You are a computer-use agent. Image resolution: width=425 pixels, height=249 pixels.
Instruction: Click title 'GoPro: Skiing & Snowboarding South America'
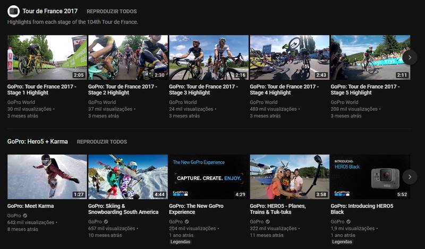point(123,209)
